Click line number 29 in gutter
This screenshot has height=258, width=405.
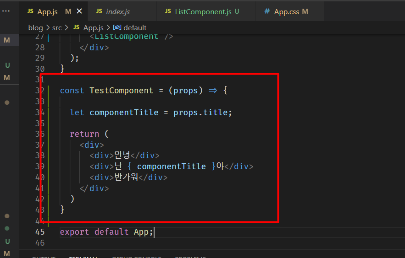click(x=40, y=58)
